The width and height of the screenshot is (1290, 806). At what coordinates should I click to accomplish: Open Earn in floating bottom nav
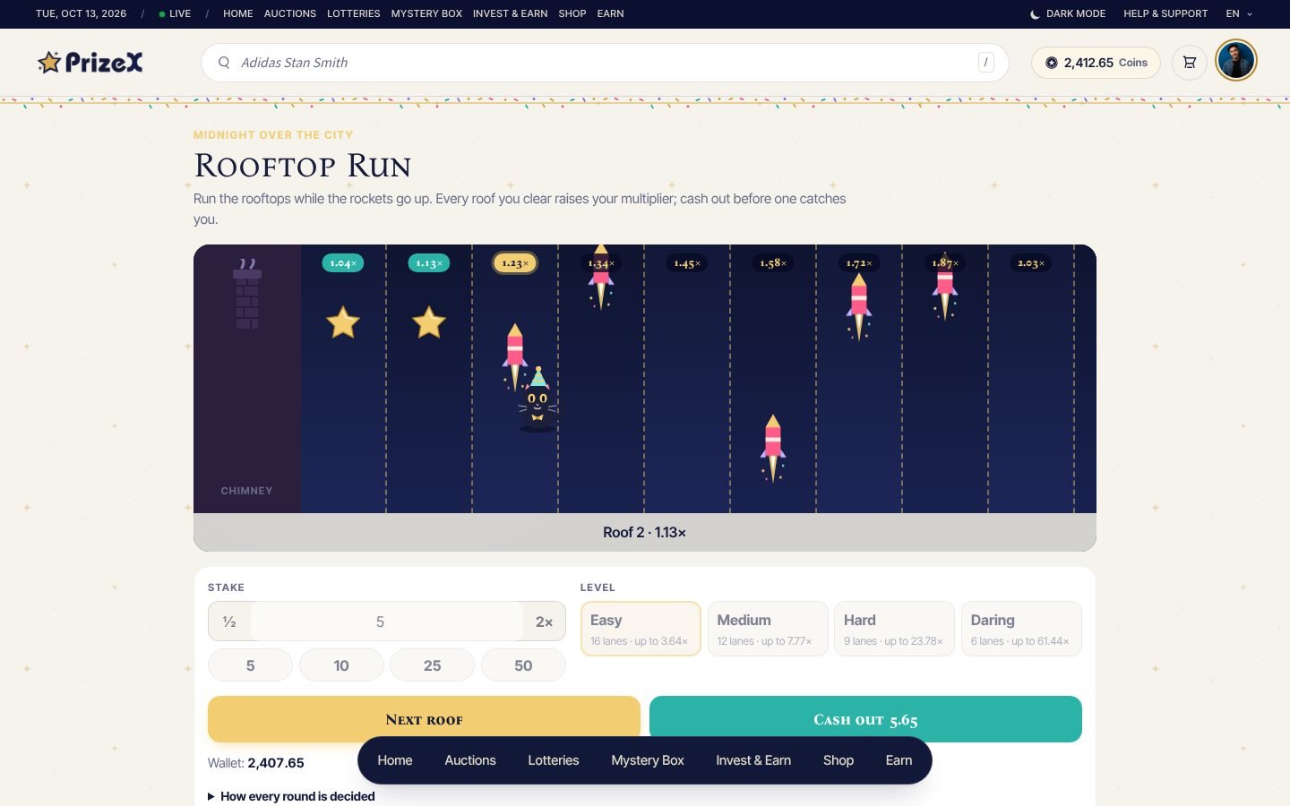point(899,760)
